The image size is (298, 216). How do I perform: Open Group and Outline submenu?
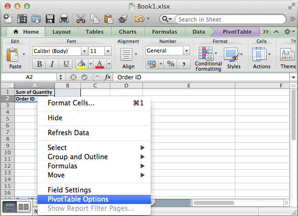[94, 157]
